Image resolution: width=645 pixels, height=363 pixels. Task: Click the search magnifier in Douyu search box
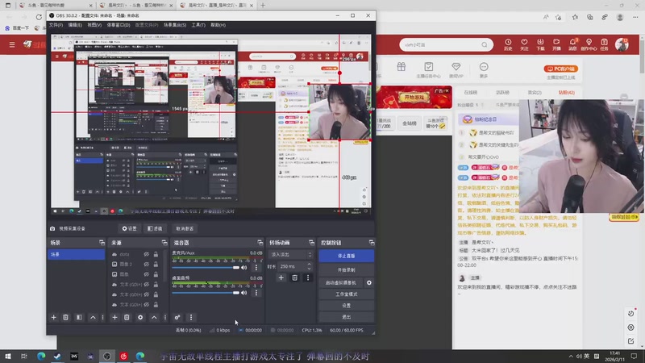(x=485, y=44)
